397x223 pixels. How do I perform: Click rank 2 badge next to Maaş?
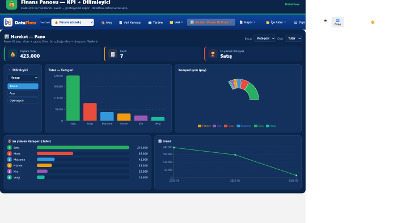coord(10,153)
